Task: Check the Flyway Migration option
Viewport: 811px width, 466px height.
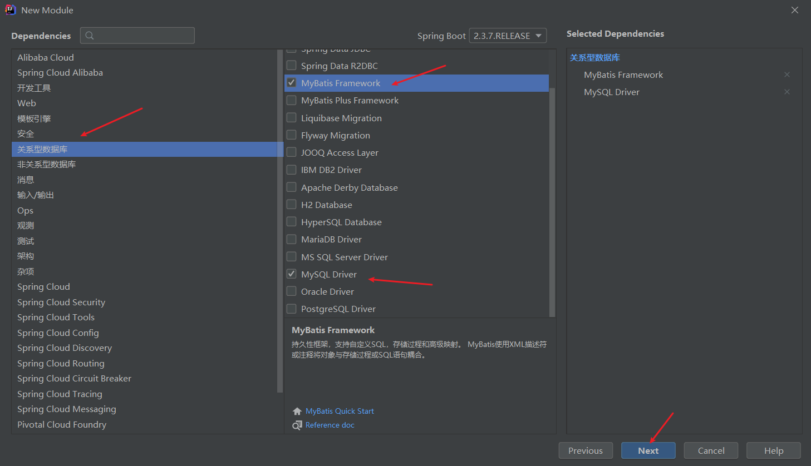Action: 291,135
